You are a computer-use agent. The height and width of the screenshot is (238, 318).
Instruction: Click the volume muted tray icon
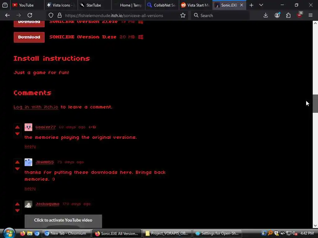click(x=295, y=233)
